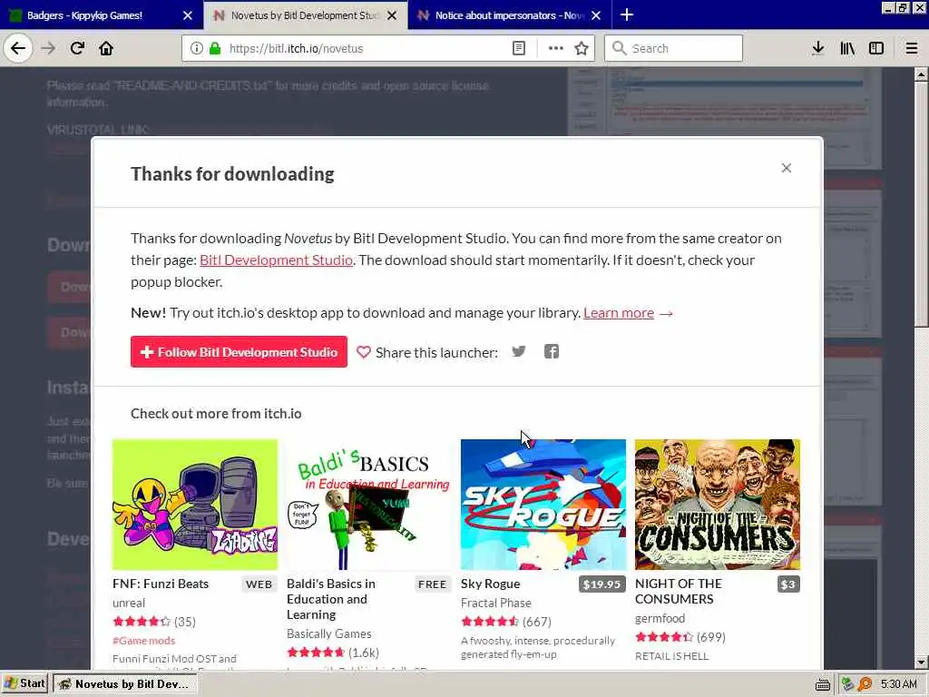Click the heart icon beside Share this launcher
929x697 pixels.
pos(363,352)
